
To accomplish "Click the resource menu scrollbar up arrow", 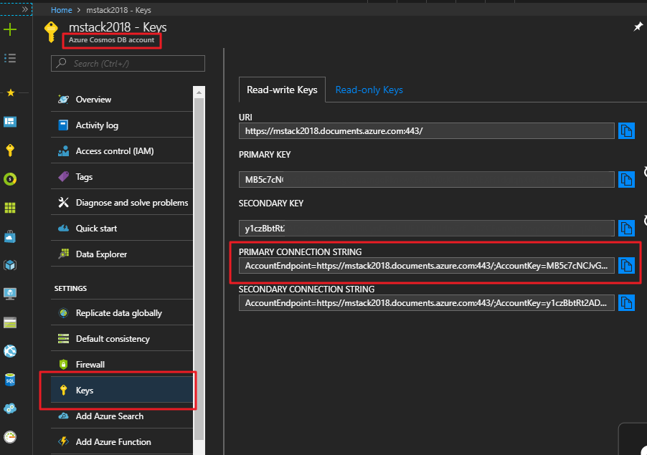I will point(199,92).
